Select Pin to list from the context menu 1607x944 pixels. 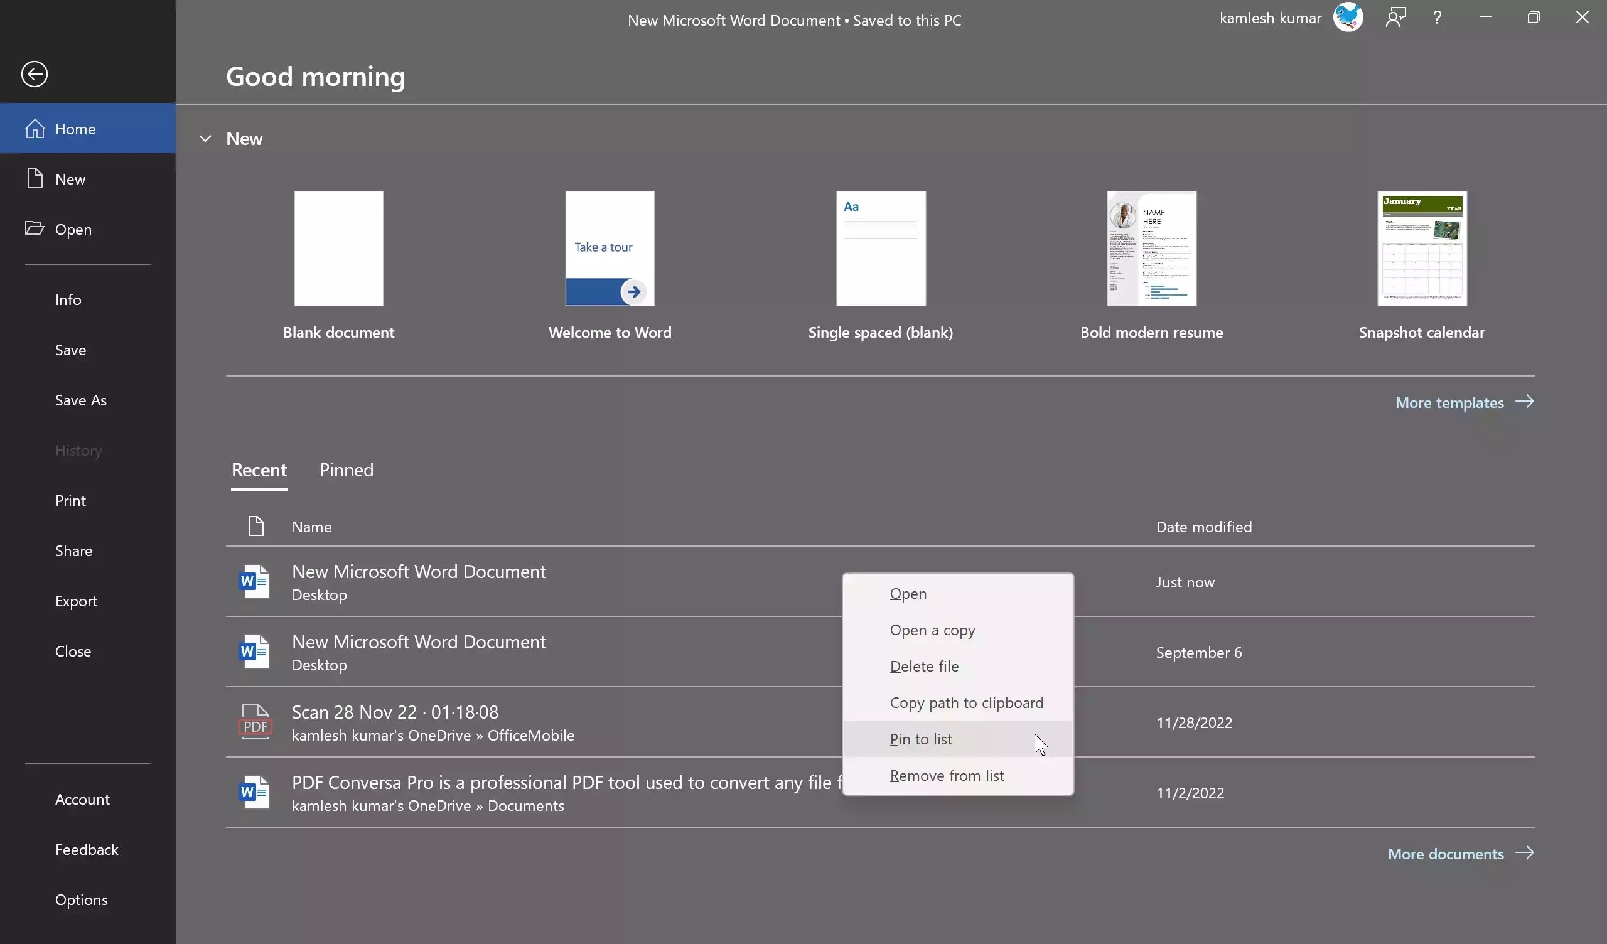tap(921, 739)
